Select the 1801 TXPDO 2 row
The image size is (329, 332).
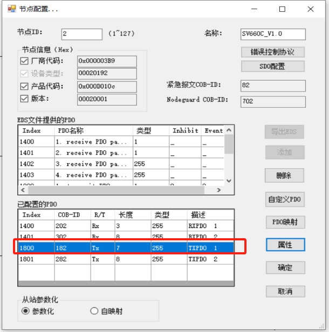click(x=126, y=259)
